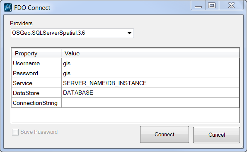Open the Providers dropdown arrow
The image size is (247, 152).
click(129, 33)
